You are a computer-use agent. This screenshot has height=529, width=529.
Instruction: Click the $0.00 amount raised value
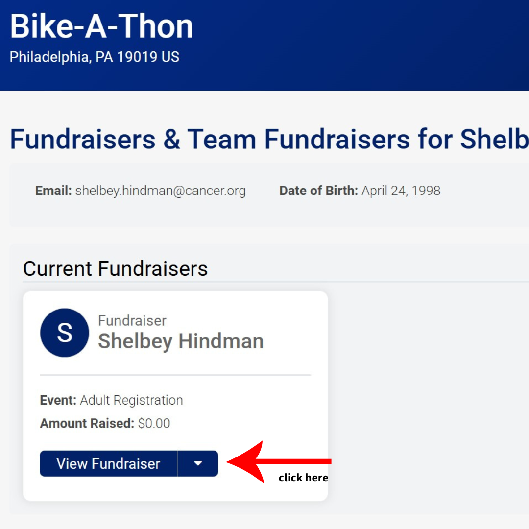click(x=154, y=423)
